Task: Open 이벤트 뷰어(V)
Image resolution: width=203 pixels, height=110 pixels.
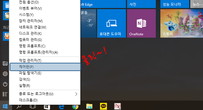Action: click(45, 8)
